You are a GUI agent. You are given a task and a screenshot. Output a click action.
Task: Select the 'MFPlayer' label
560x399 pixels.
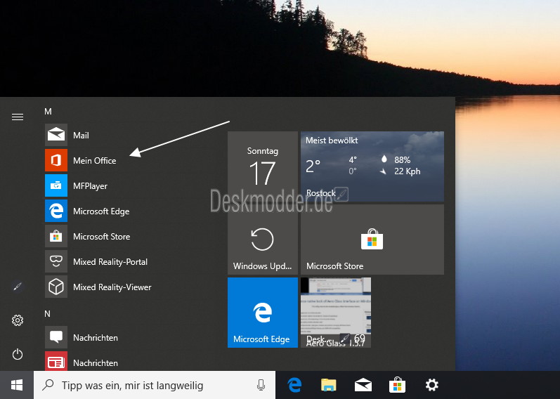click(90, 186)
